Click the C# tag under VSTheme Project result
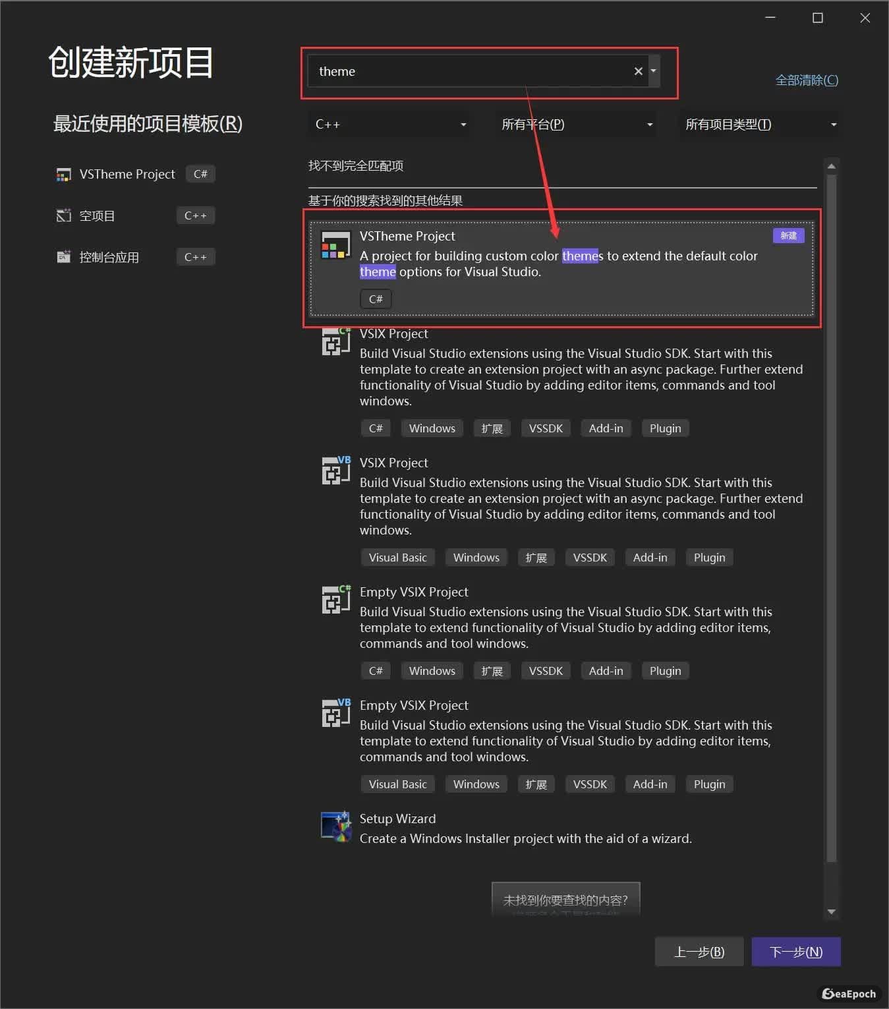This screenshot has height=1009, width=889. click(x=376, y=299)
